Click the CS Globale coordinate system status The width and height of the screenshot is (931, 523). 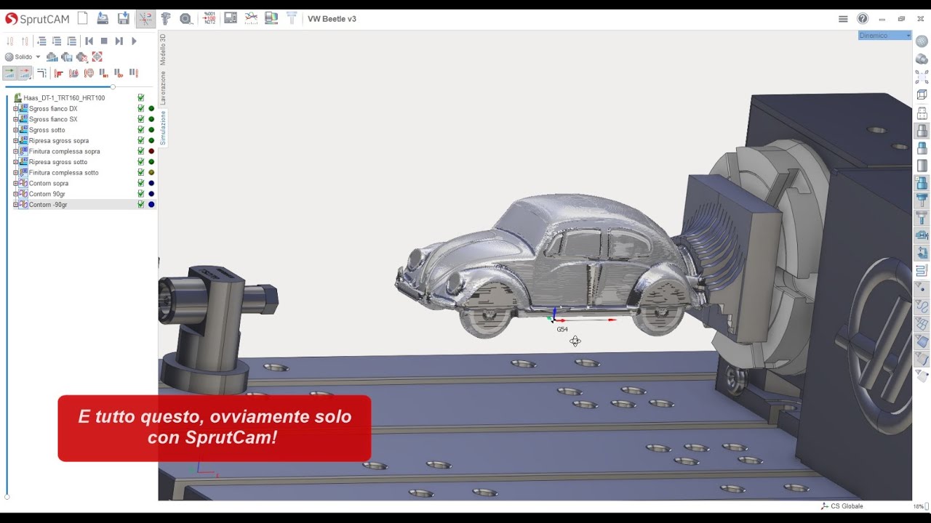tap(842, 506)
